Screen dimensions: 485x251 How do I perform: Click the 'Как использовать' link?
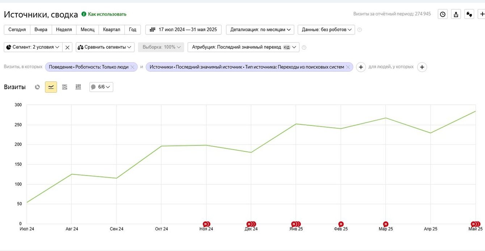click(x=107, y=14)
